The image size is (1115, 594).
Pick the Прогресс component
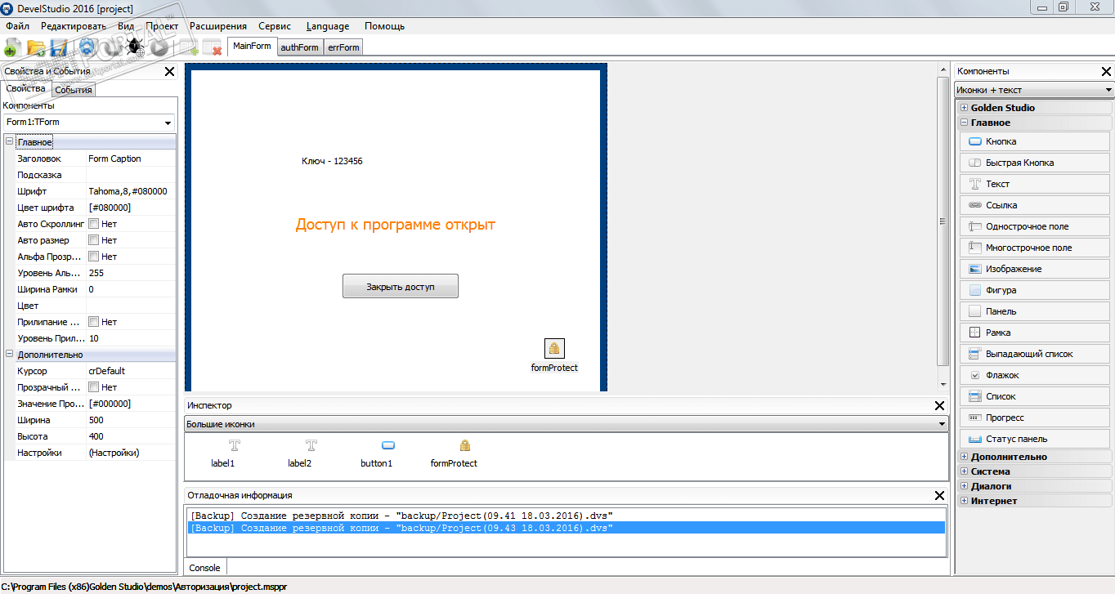[x=1035, y=418]
